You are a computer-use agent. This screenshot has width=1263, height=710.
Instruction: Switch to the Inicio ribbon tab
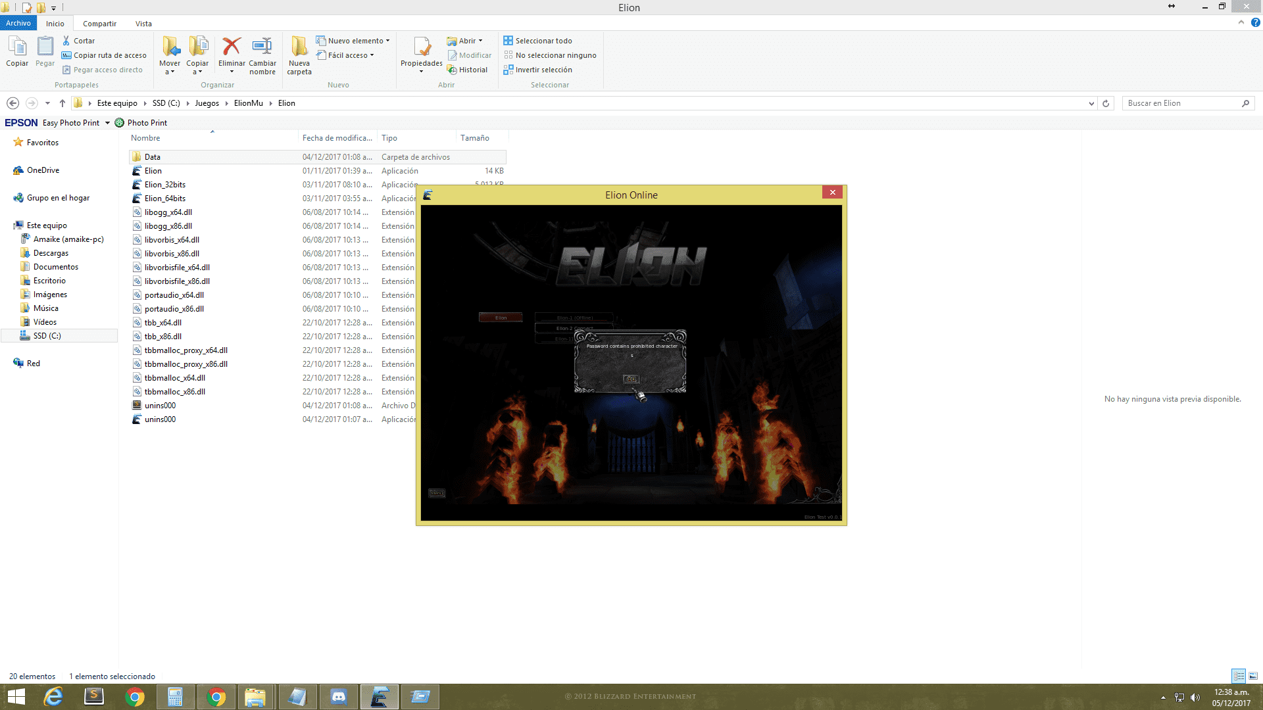(x=55, y=24)
